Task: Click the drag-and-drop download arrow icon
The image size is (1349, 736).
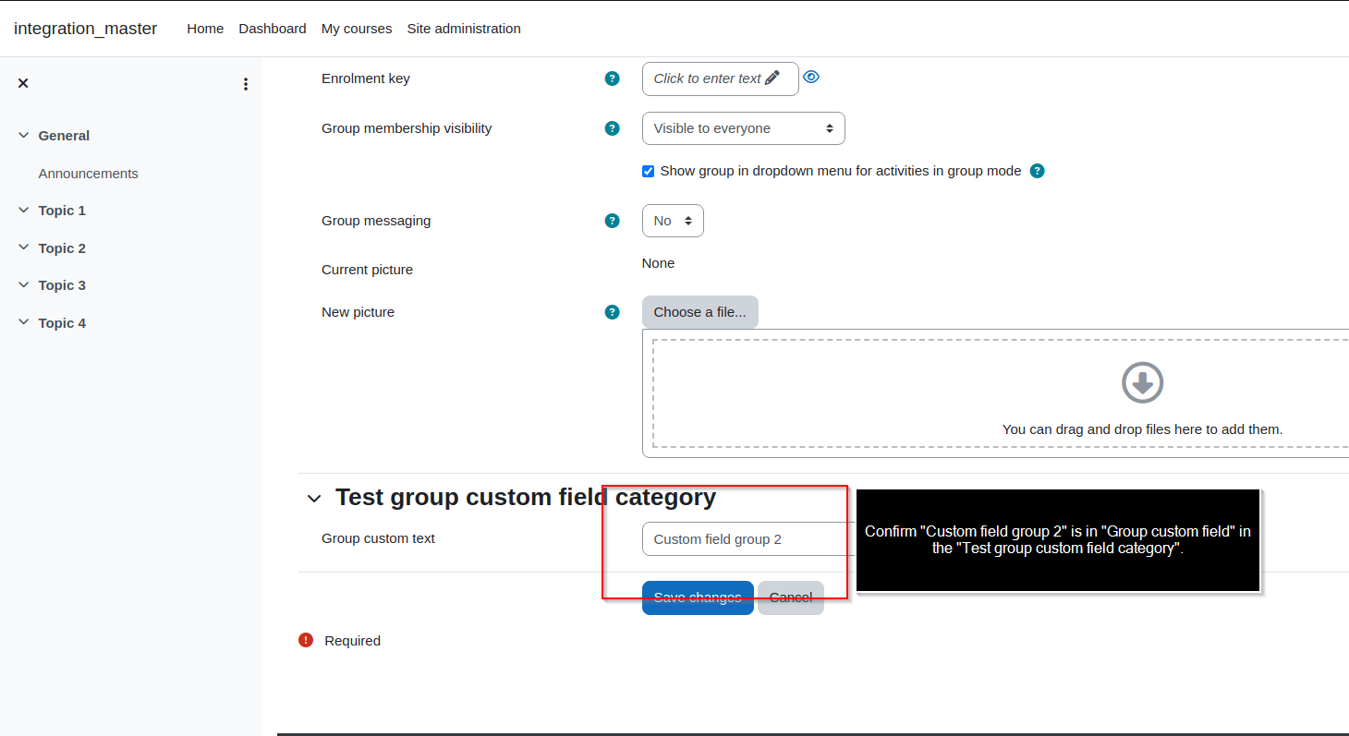Action: click(x=1142, y=382)
